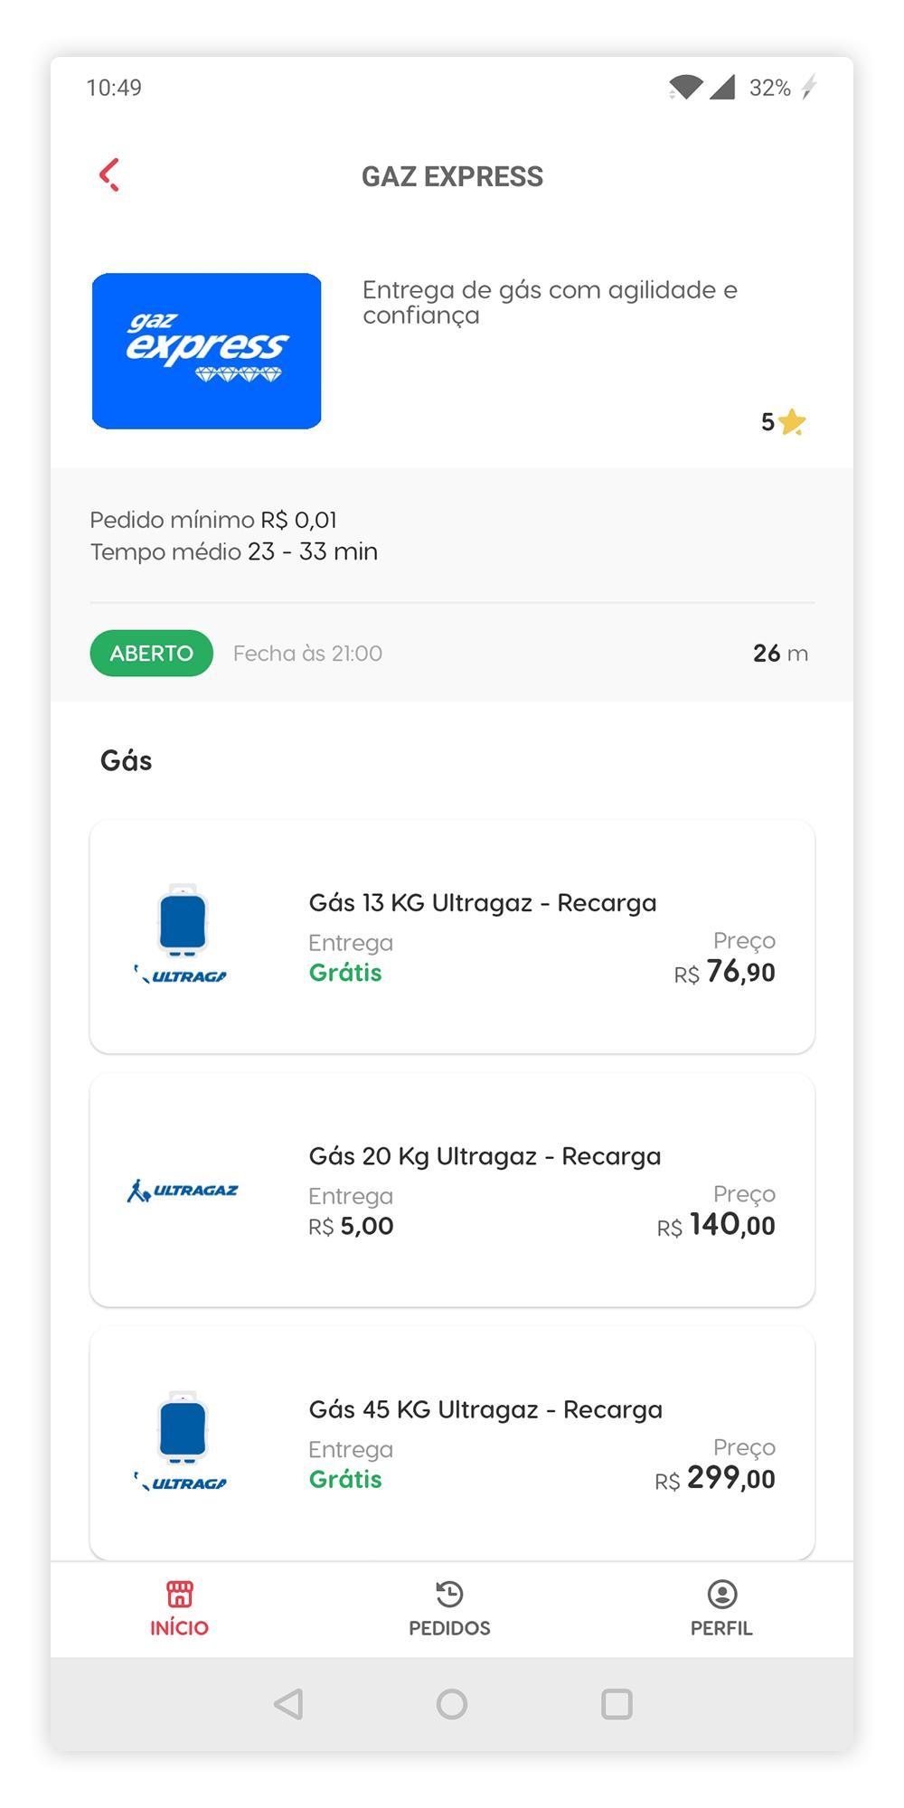Tap the Wi-Fi signal icon in status bar

[x=686, y=87]
